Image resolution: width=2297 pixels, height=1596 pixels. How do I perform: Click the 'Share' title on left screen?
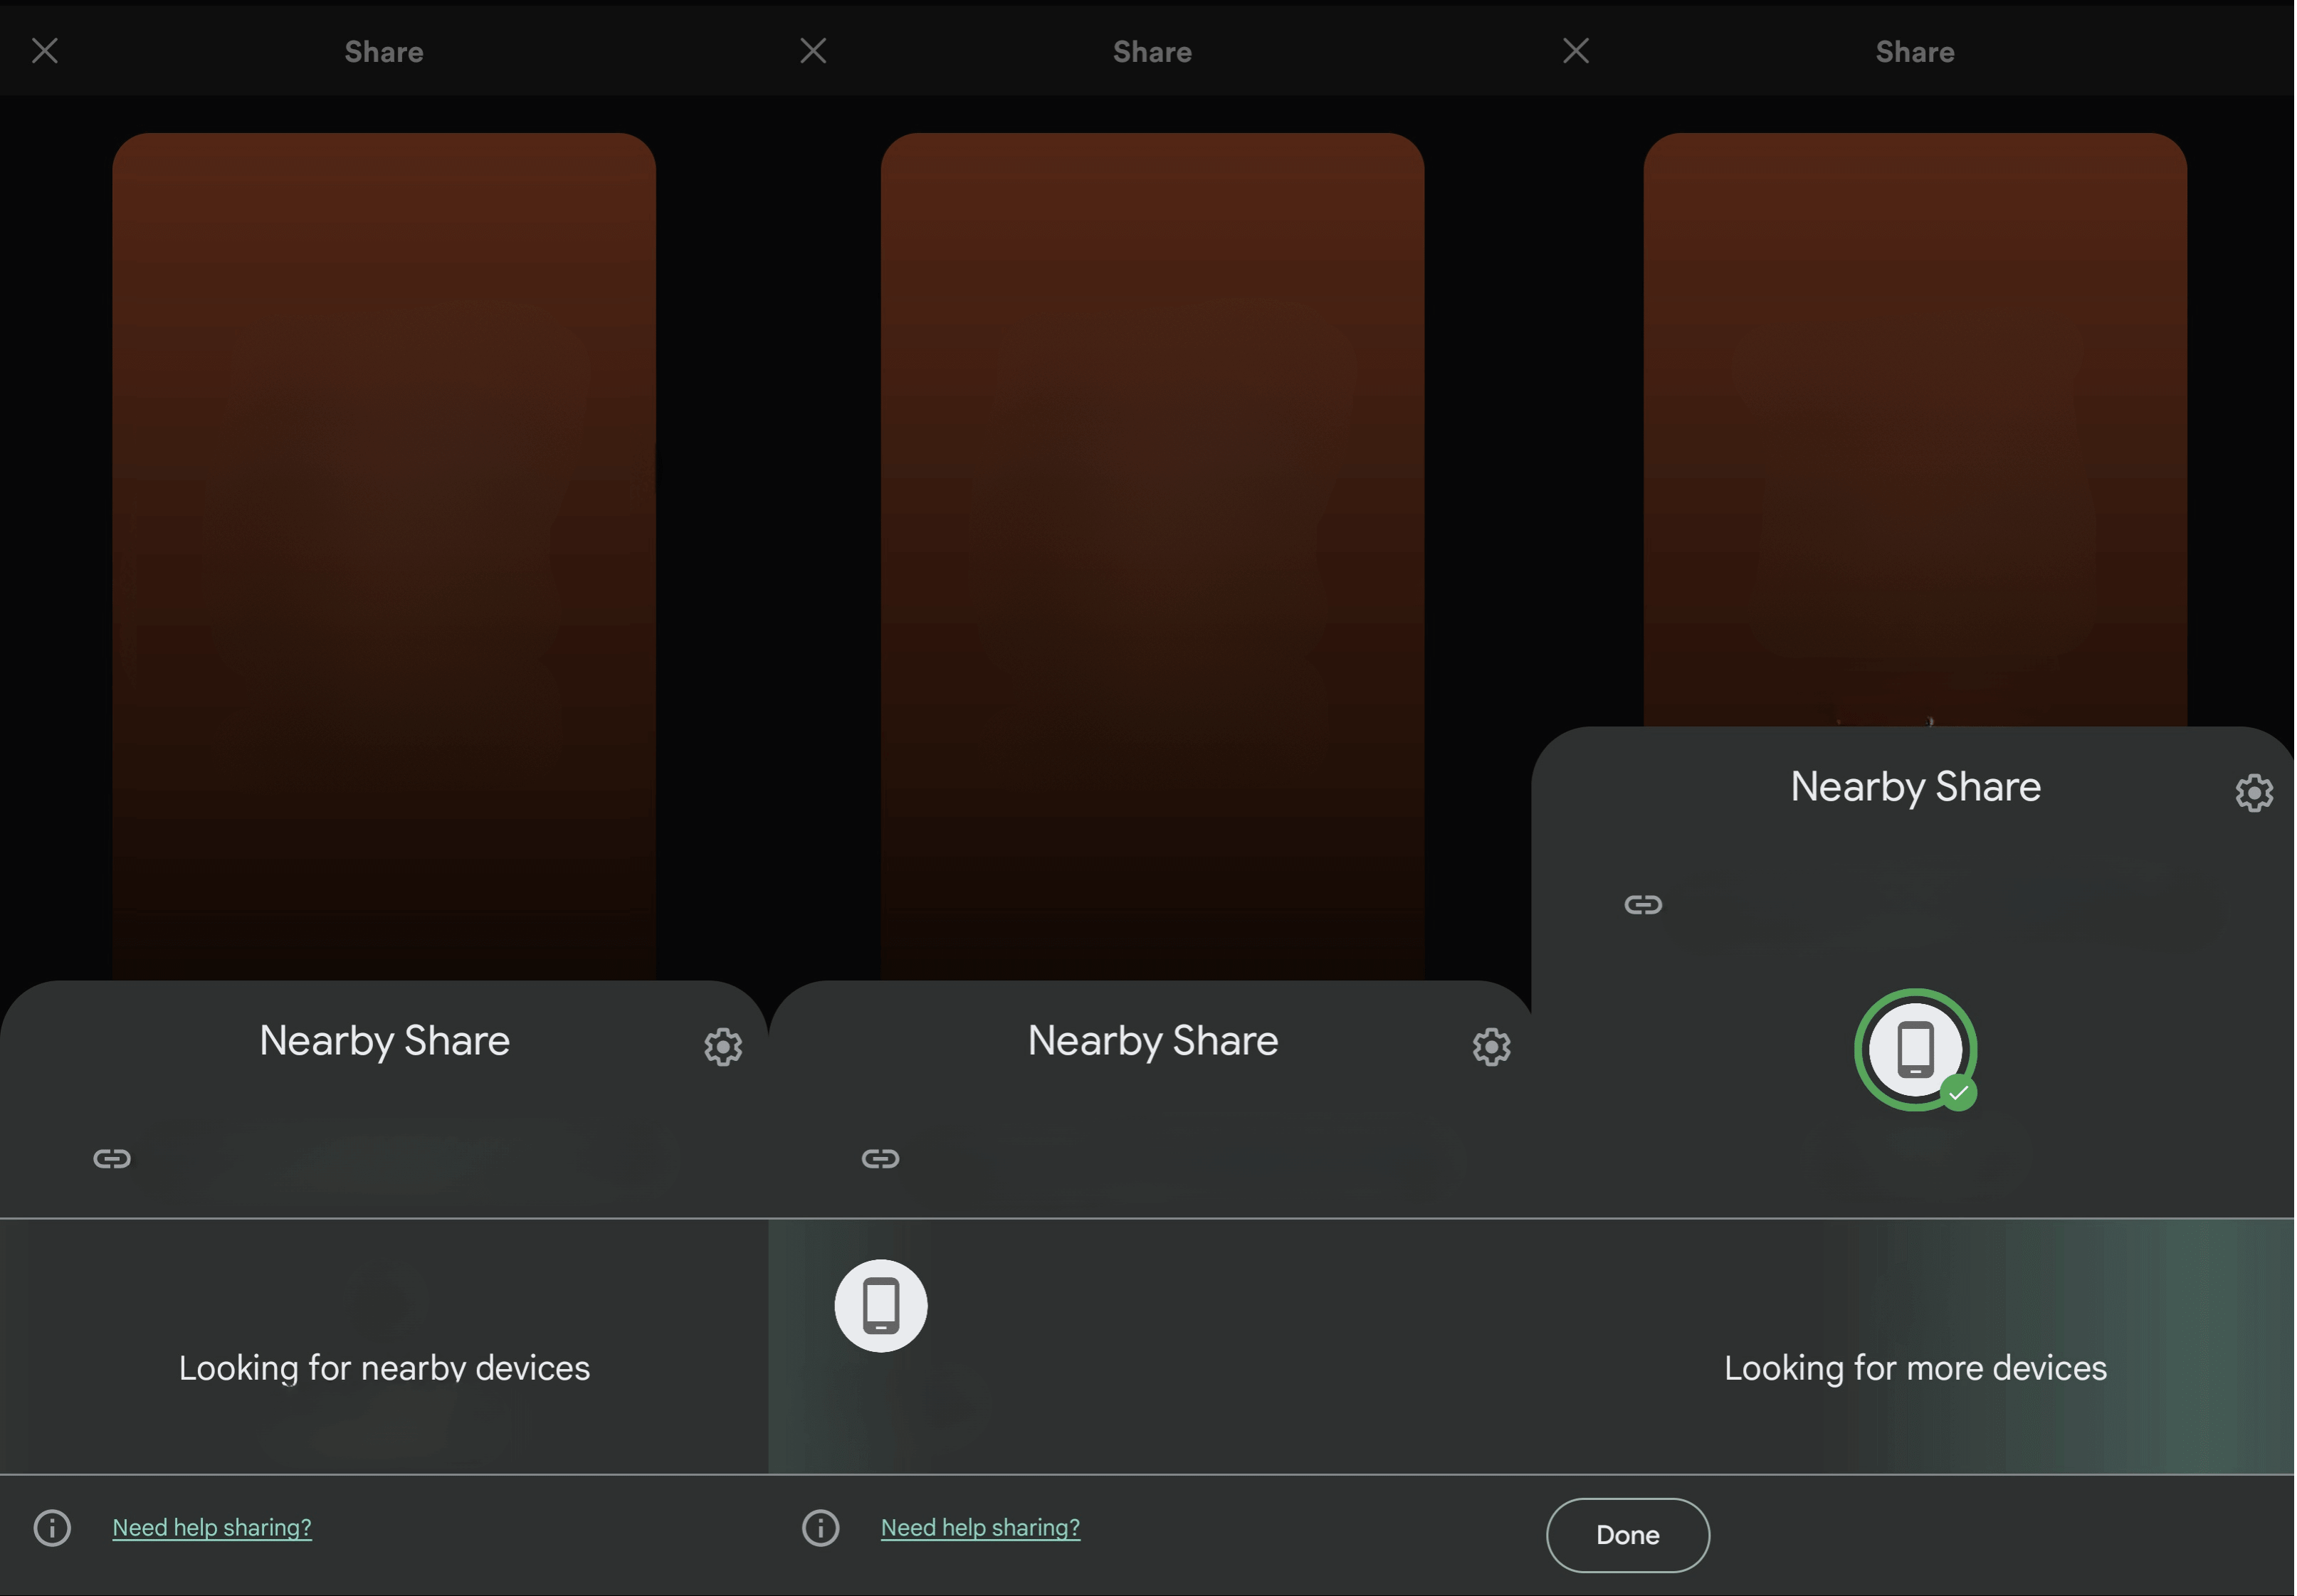(384, 52)
